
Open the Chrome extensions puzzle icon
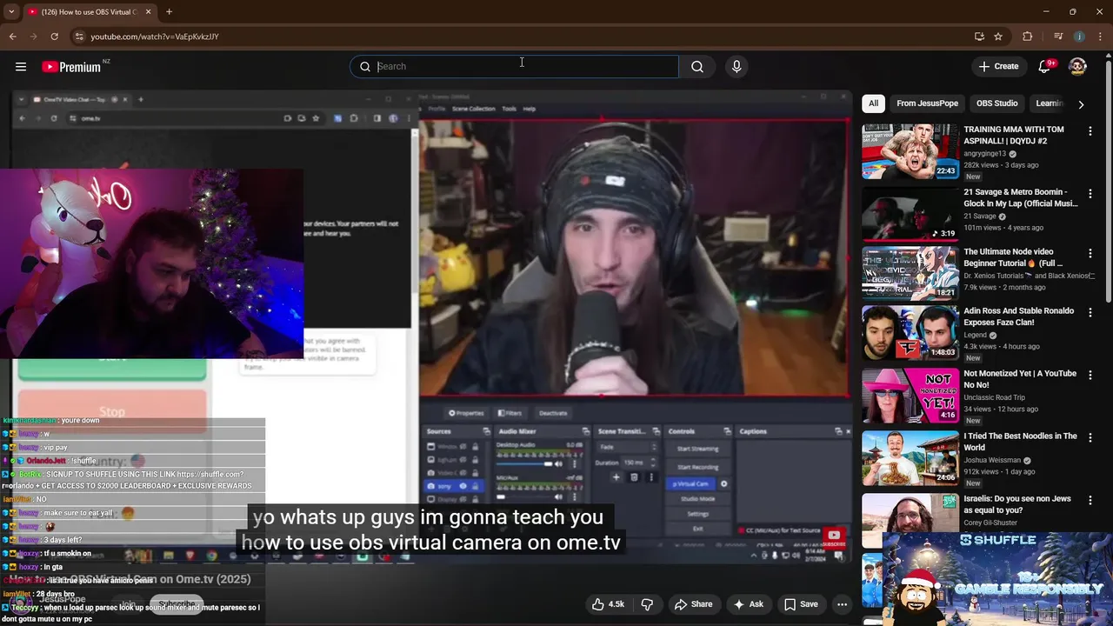click(1028, 37)
